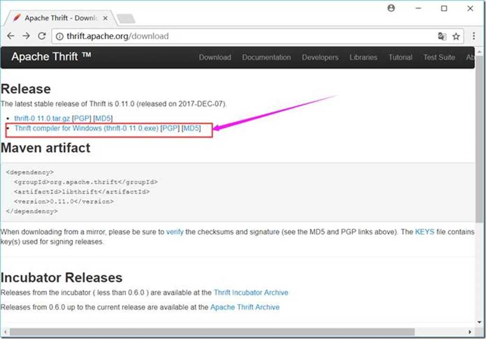This screenshot has height=339, width=486.
Task: Open the KEYS file link
Action: tap(425, 232)
